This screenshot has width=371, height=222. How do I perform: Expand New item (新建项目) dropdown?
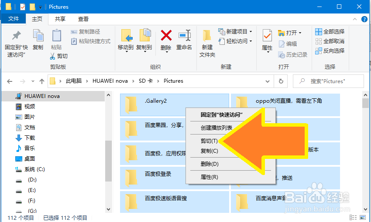[x=235, y=31]
